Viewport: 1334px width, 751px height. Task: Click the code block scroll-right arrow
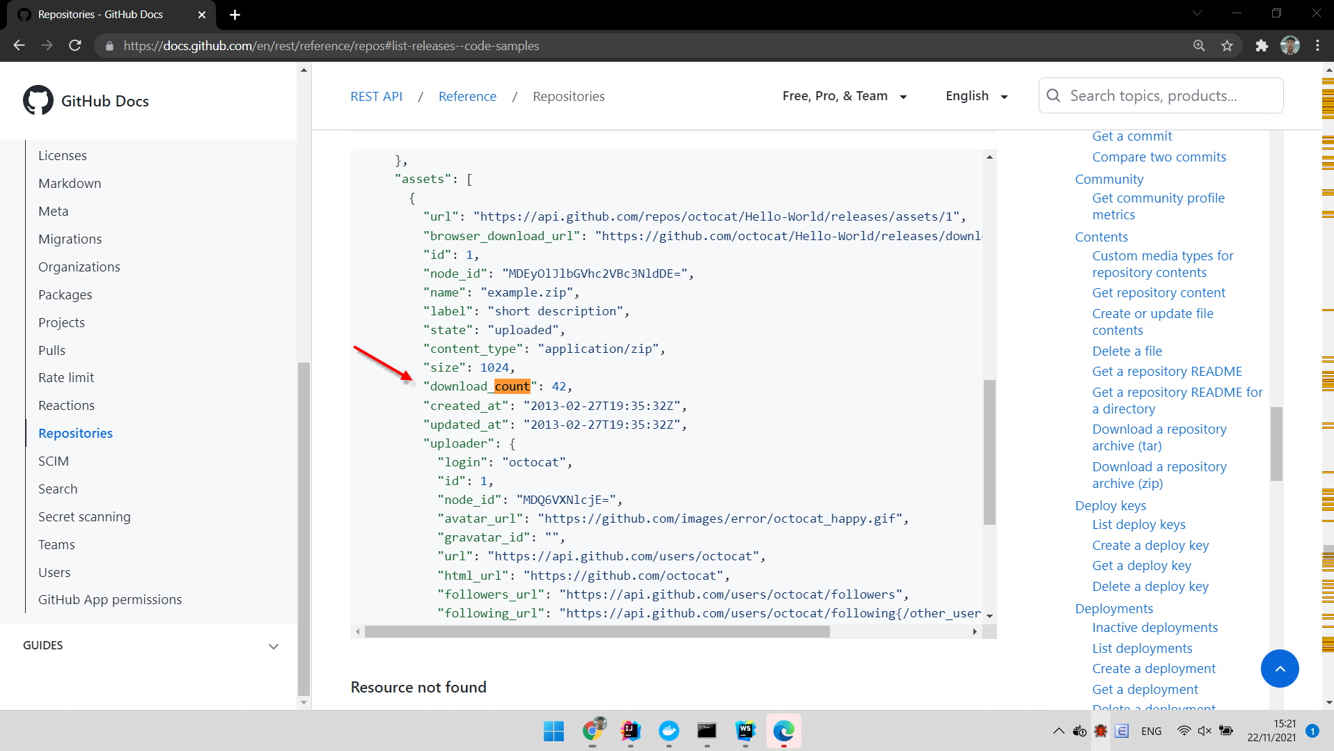point(975,631)
